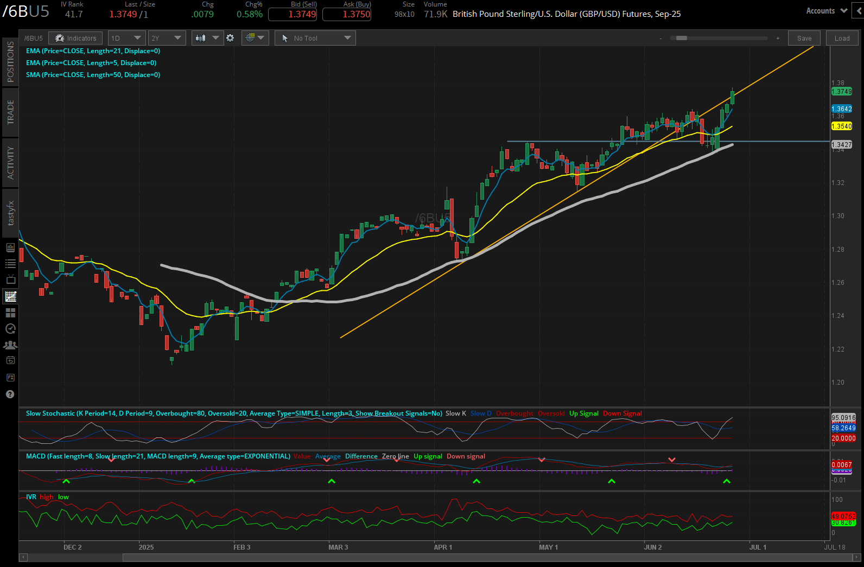This screenshot has width=864, height=567.
Task: Click the /6BU5 symbol label in chart toolbar
Action: pos(34,38)
